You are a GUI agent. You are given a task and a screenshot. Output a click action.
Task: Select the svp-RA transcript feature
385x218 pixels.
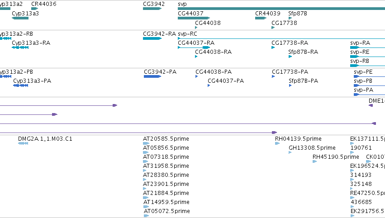click(x=367, y=47)
